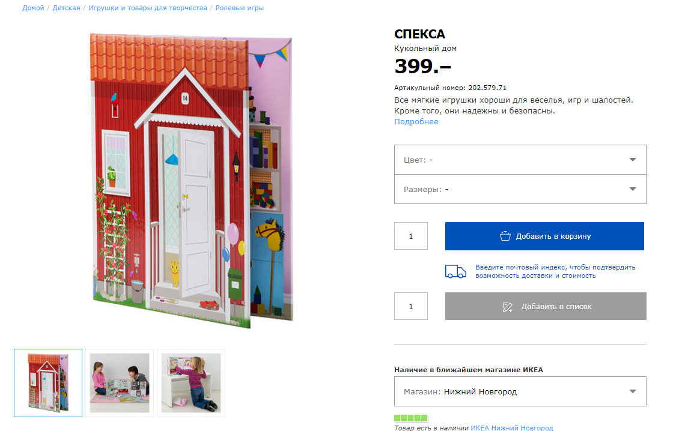Click the quantity field beside add-to-list
This screenshot has width=694, height=431.
[411, 306]
